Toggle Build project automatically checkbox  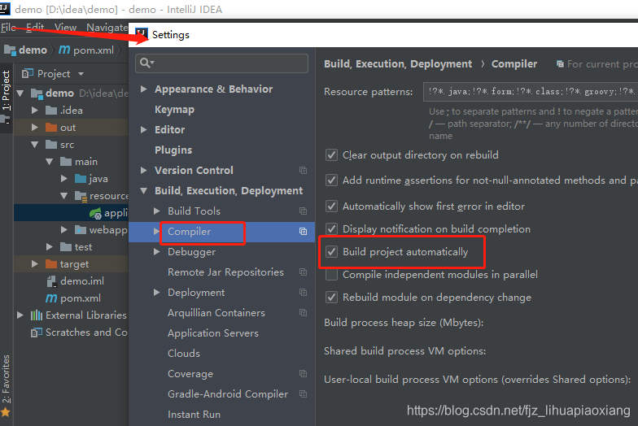click(331, 252)
